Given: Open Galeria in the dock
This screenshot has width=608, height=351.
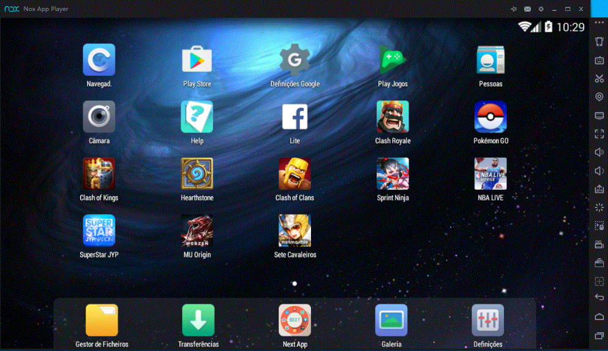Looking at the screenshot, I should [x=391, y=320].
